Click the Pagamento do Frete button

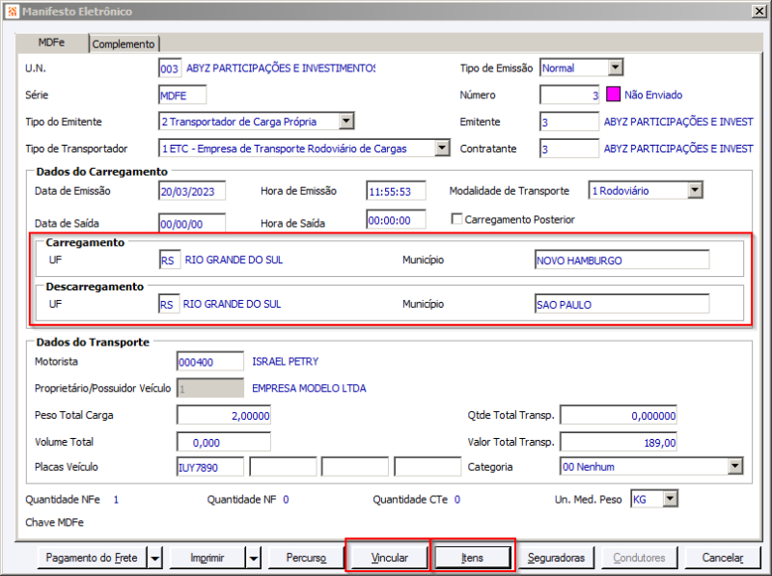click(x=92, y=558)
